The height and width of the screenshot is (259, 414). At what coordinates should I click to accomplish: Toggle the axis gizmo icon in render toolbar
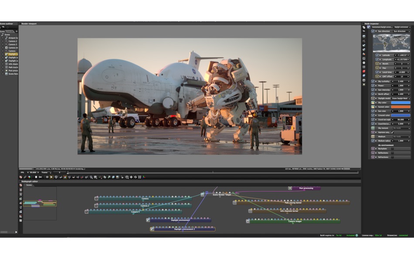[144, 177]
